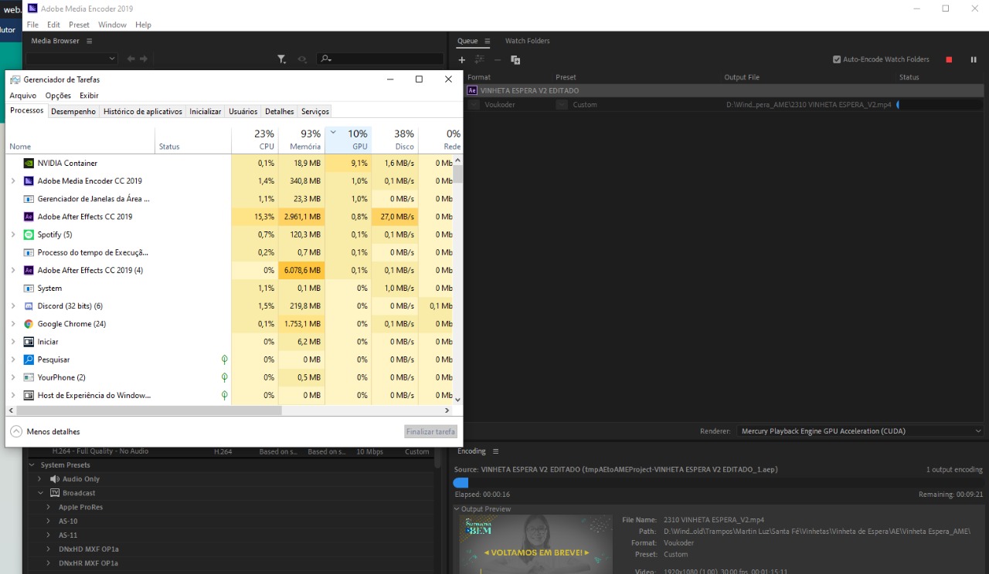Image resolution: width=989 pixels, height=574 pixels.
Task: Click the Media Browser search field
Action: [382, 59]
